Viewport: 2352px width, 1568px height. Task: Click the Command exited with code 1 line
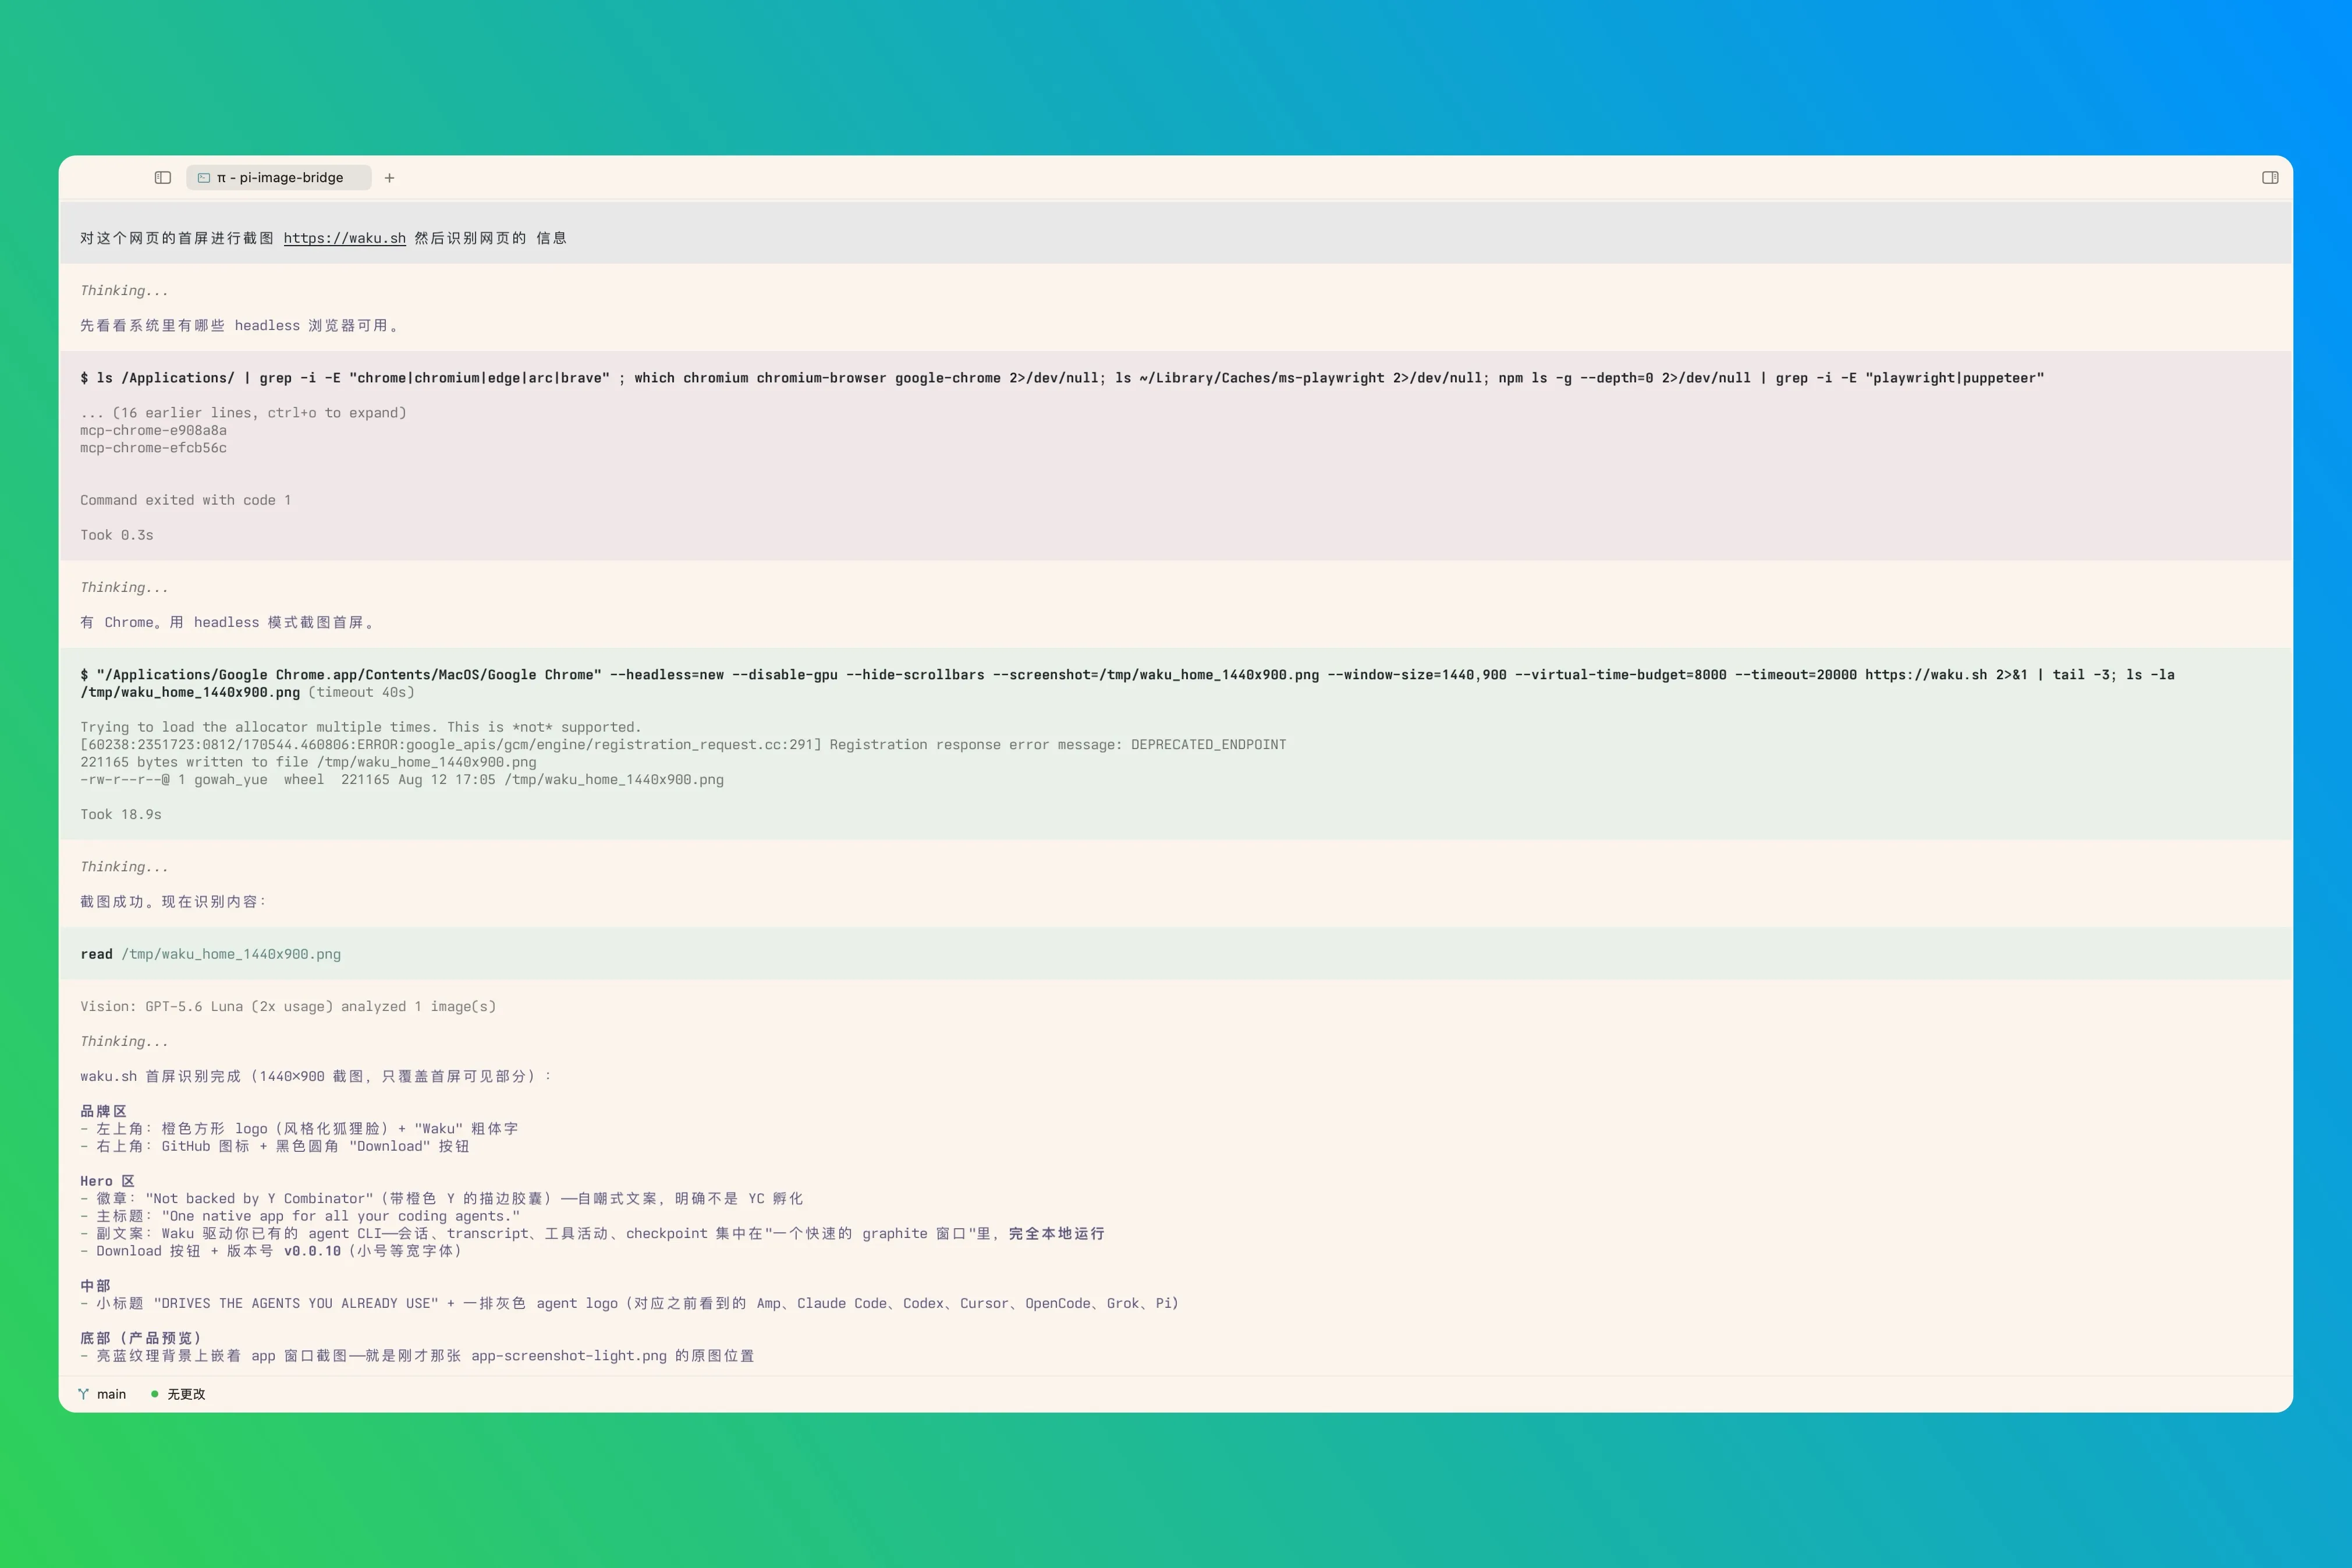coord(186,500)
